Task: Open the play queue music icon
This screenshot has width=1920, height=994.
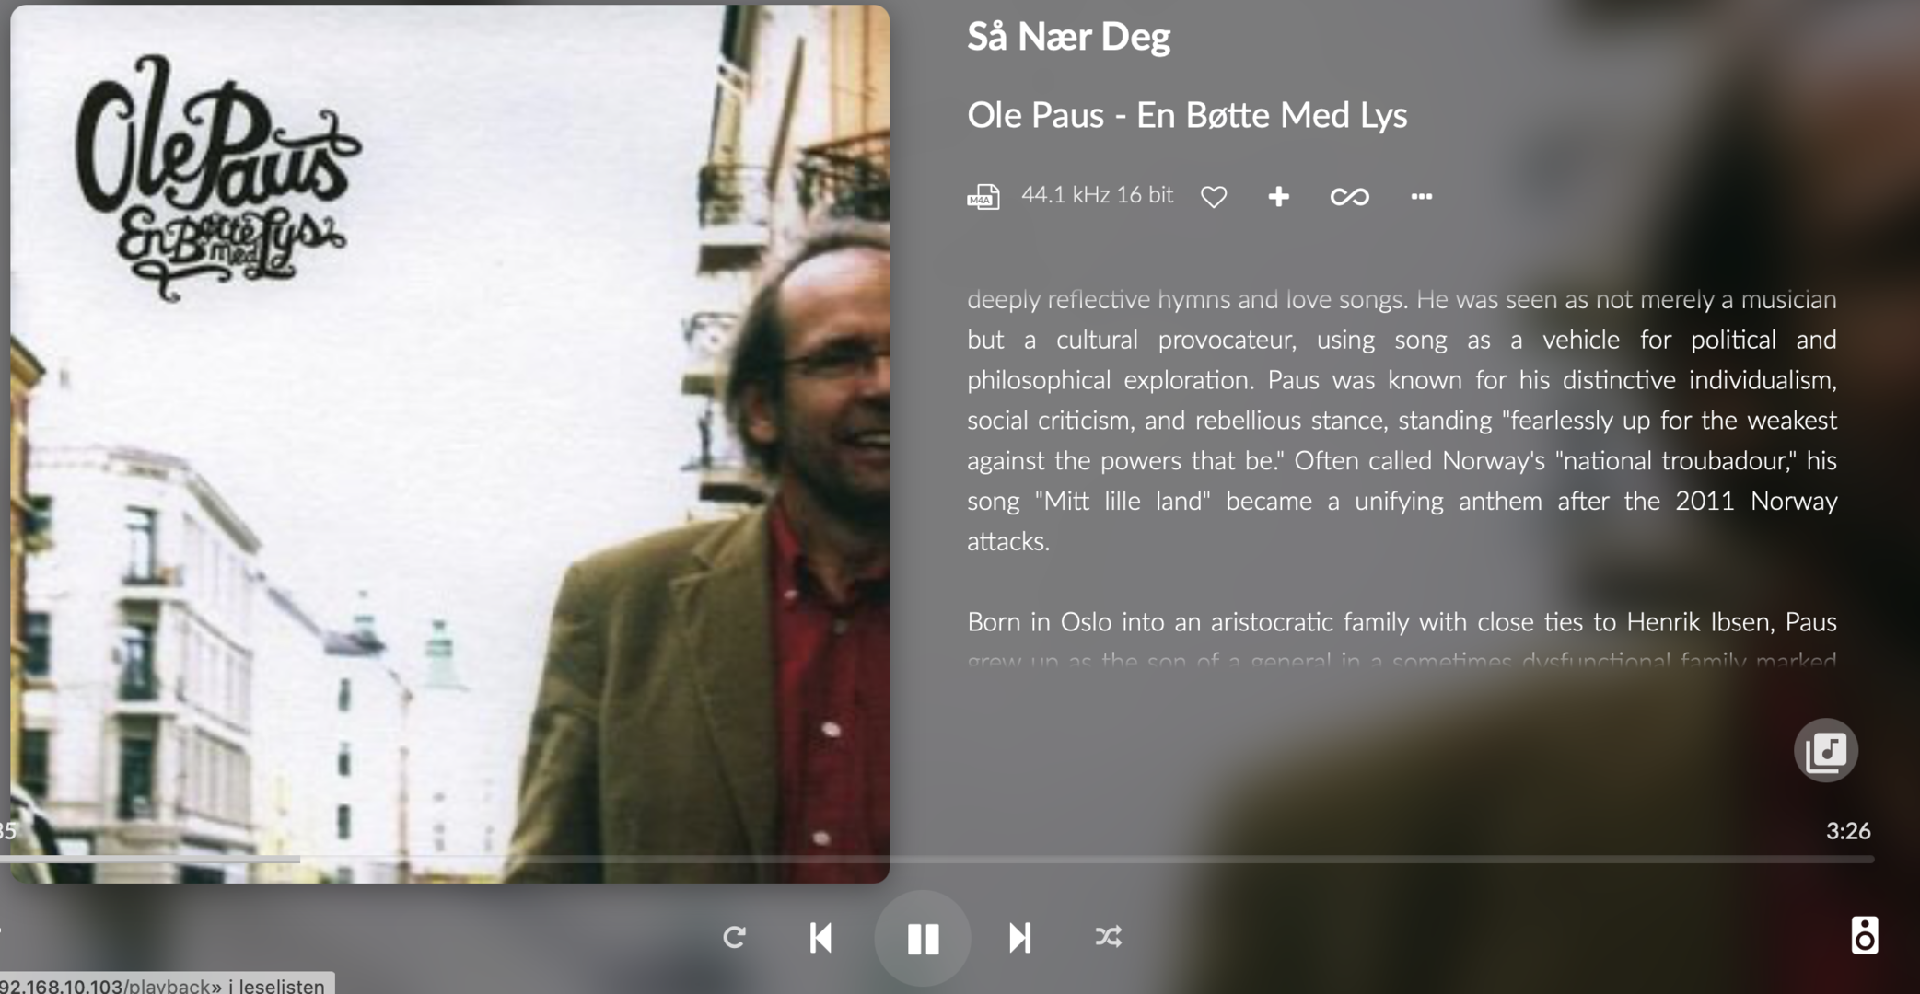Action: pos(1825,751)
